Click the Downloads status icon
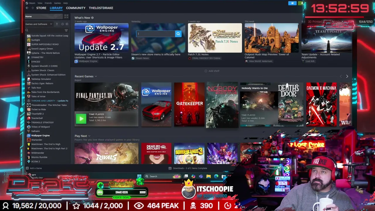The width and height of the screenshot is (375, 211). 170,168
